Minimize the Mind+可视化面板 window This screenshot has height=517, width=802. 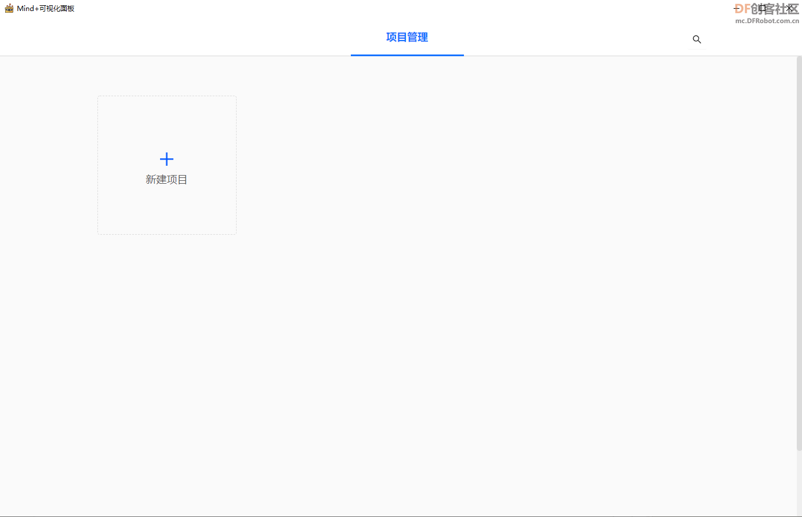[736, 8]
